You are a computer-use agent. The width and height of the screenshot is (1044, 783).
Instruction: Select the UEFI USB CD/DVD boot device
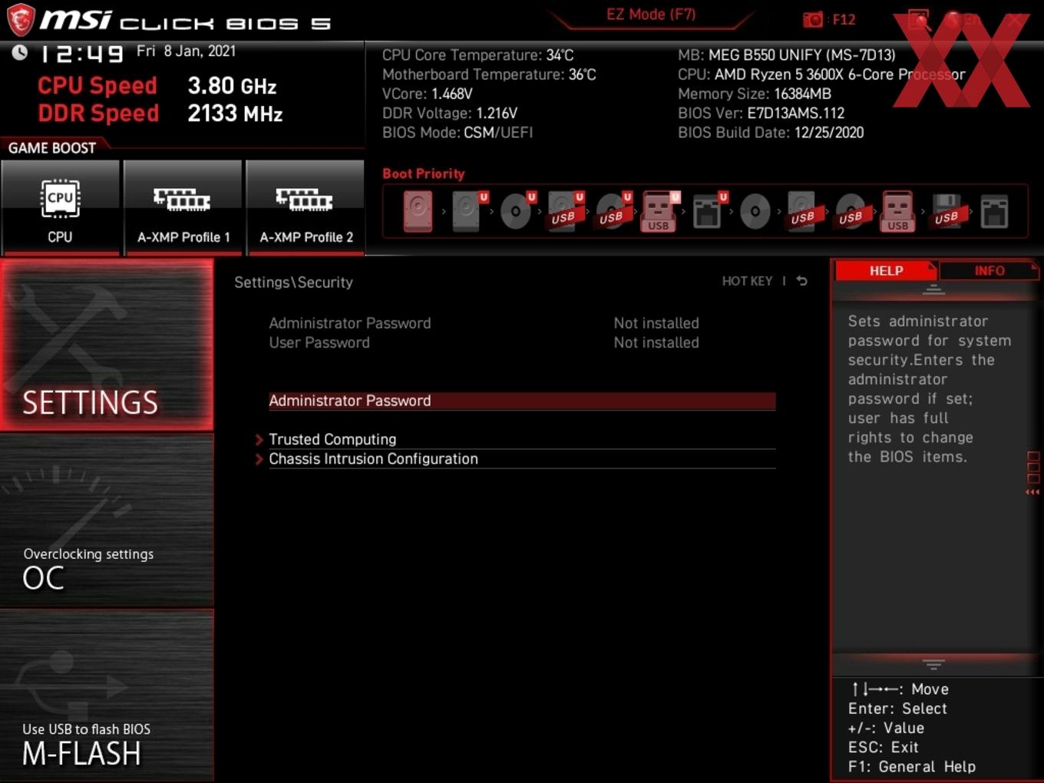coord(613,211)
